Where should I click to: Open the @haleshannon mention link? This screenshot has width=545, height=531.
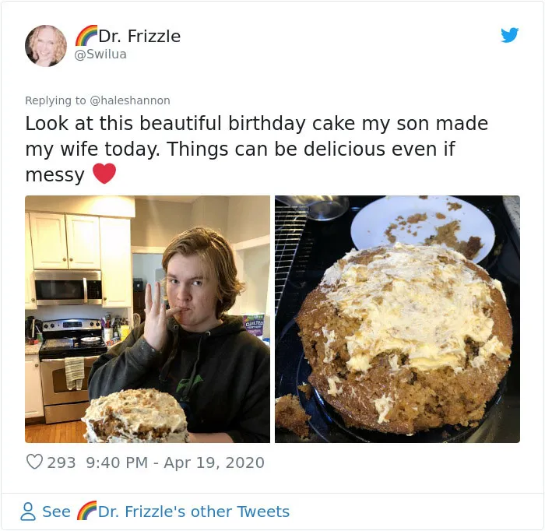(x=130, y=100)
